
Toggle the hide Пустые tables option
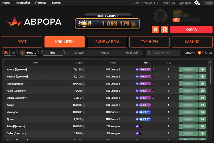click(x=199, y=53)
